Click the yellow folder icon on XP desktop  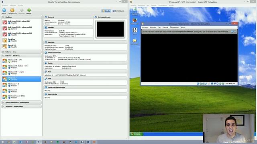[x=135, y=40]
